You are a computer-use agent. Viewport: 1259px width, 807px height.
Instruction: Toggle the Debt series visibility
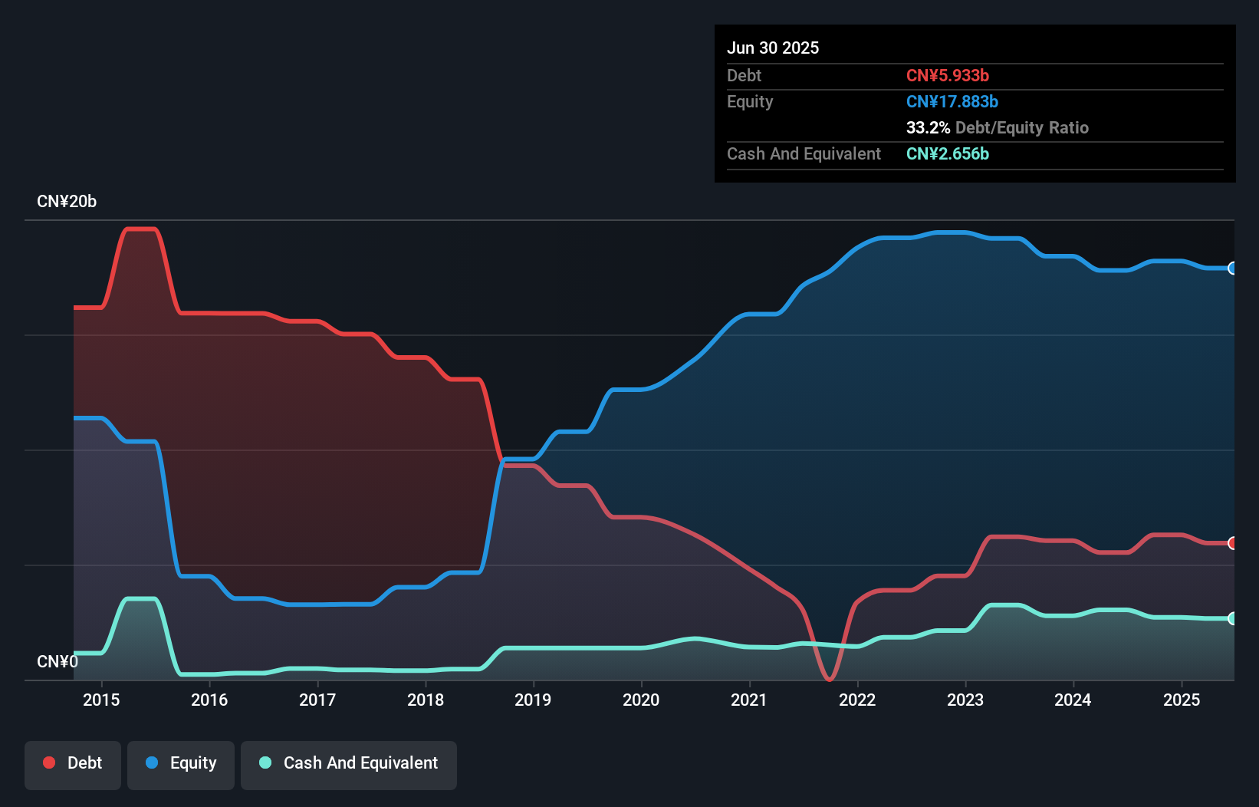pyautogui.click(x=73, y=763)
